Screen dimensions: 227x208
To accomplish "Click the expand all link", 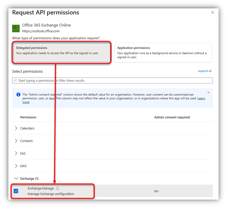I will click(x=205, y=71).
